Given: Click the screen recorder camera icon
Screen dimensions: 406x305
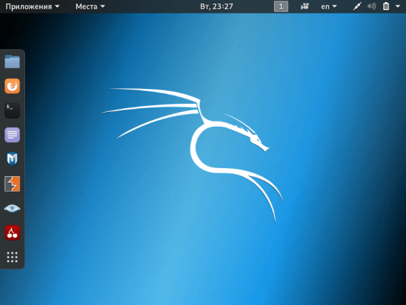Looking at the screenshot, I should click(x=304, y=7).
